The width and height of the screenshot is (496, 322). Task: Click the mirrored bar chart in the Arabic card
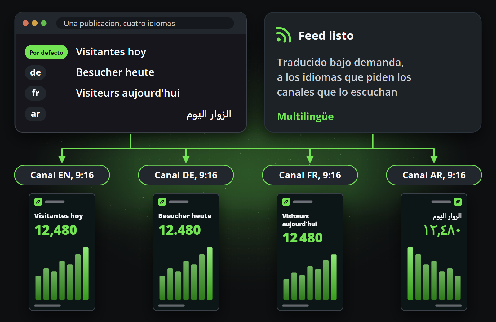pos(434,274)
